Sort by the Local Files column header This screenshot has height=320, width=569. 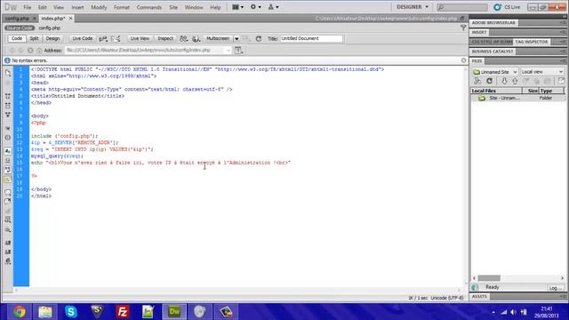(x=496, y=91)
